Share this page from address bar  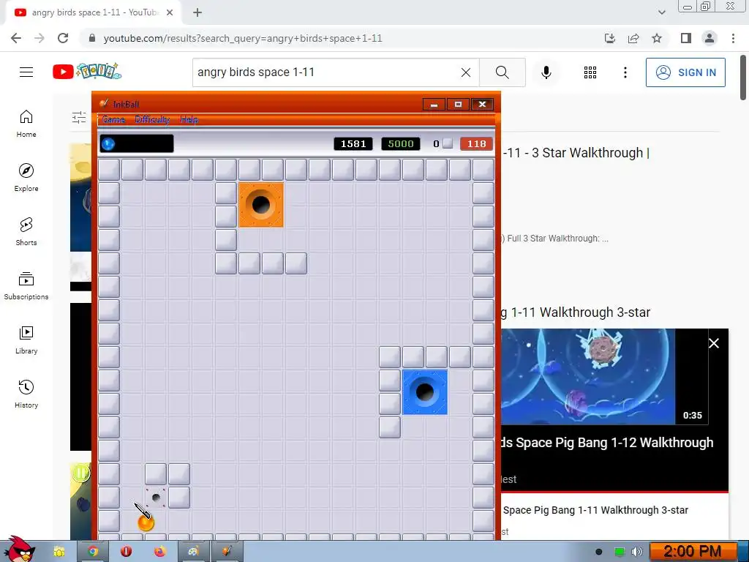coord(633,38)
